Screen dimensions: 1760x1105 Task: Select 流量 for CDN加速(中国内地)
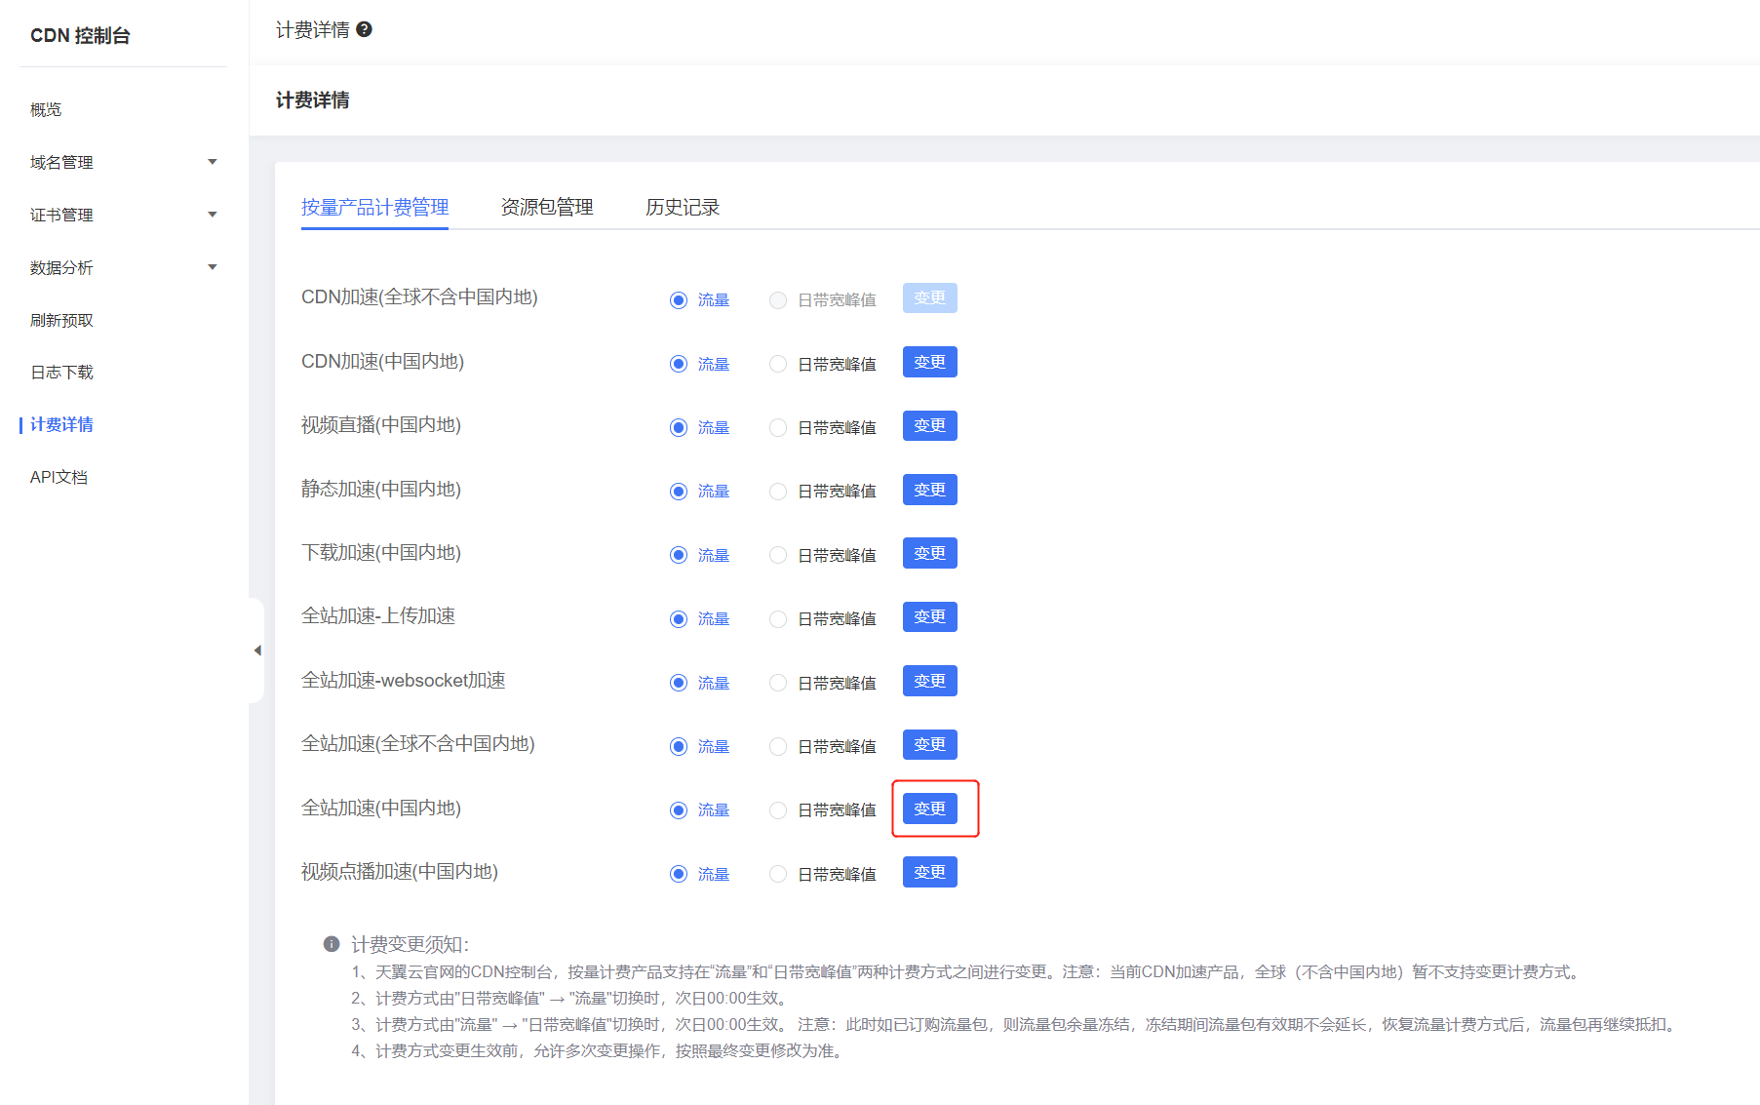coord(699,364)
